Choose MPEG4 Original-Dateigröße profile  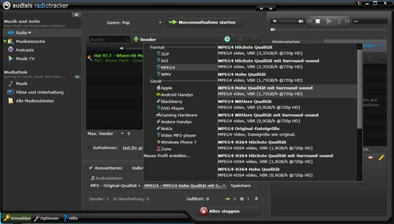click(287, 131)
